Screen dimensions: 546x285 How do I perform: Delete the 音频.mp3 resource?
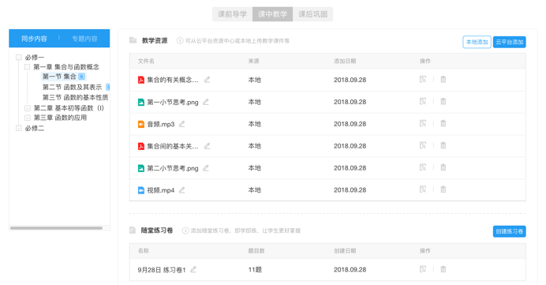[x=443, y=123]
